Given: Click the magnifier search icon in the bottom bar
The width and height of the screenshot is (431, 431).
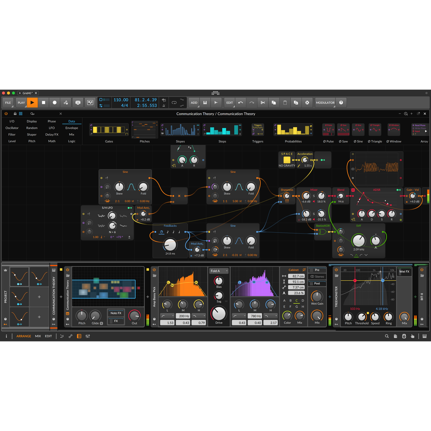Looking at the screenshot, I should tap(387, 336).
